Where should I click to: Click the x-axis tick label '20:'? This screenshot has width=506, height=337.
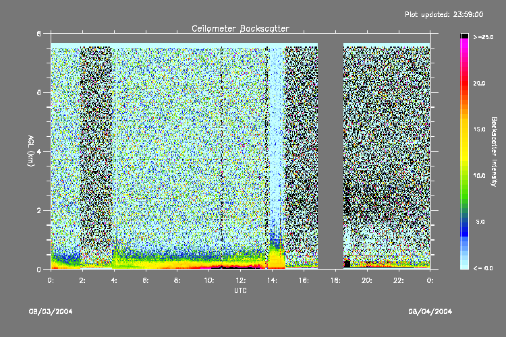[367, 280]
